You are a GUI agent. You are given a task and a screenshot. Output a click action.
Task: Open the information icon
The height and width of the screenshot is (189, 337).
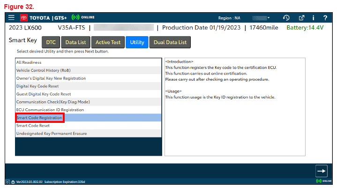pyautogui.click(x=314, y=18)
